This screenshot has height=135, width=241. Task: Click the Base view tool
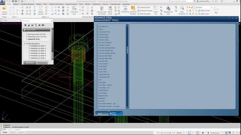(x=216, y=10)
